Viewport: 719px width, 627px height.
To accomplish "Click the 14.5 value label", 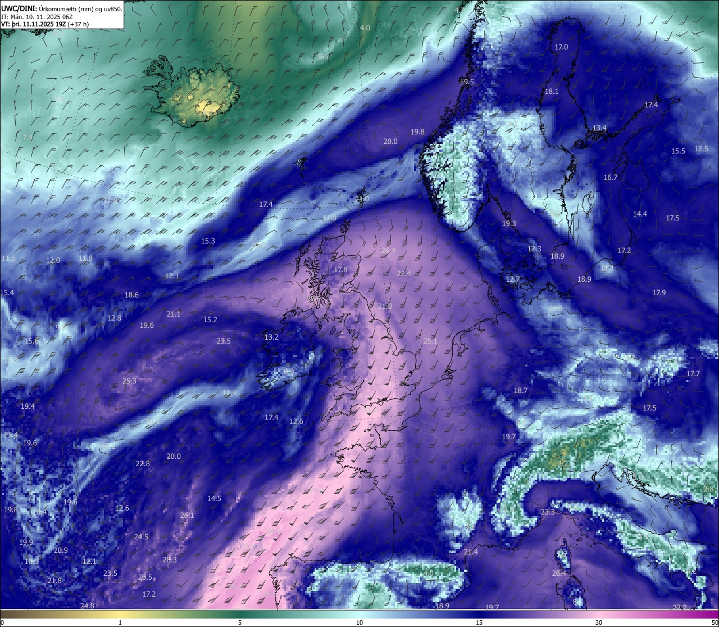I will [214, 498].
